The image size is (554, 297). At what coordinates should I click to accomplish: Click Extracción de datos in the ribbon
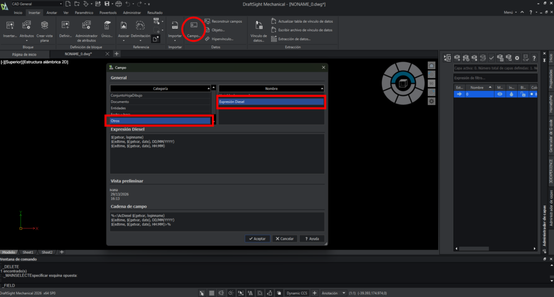[291, 39]
